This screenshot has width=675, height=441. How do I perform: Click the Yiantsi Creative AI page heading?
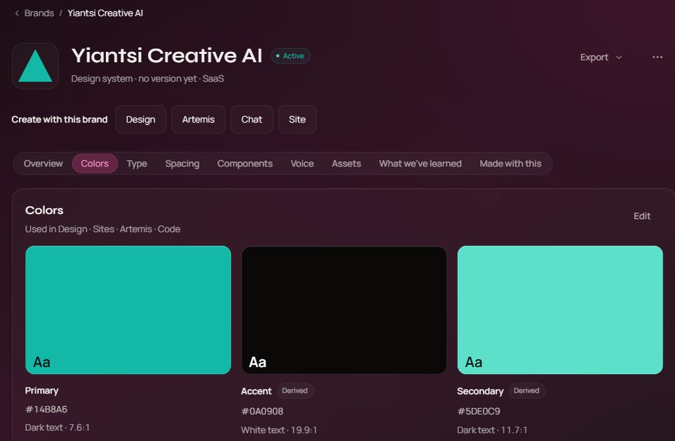point(167,56)
